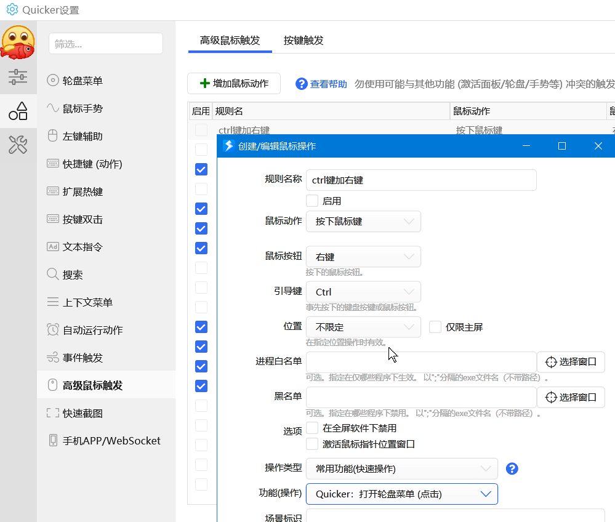Click the 左键辅助 mouse icon
The image size is (615, 522).
tap(52, 135)
